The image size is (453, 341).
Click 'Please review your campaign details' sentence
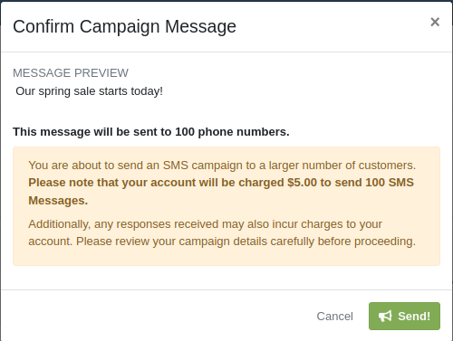(x=246, y=242)
